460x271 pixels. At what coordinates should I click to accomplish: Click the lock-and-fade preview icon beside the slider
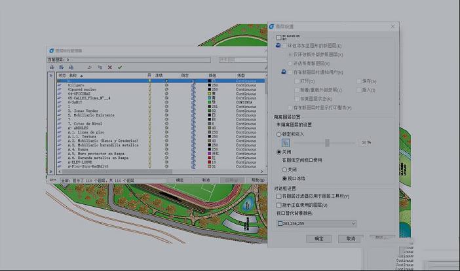pyautogui.click(x=285, y=142)
